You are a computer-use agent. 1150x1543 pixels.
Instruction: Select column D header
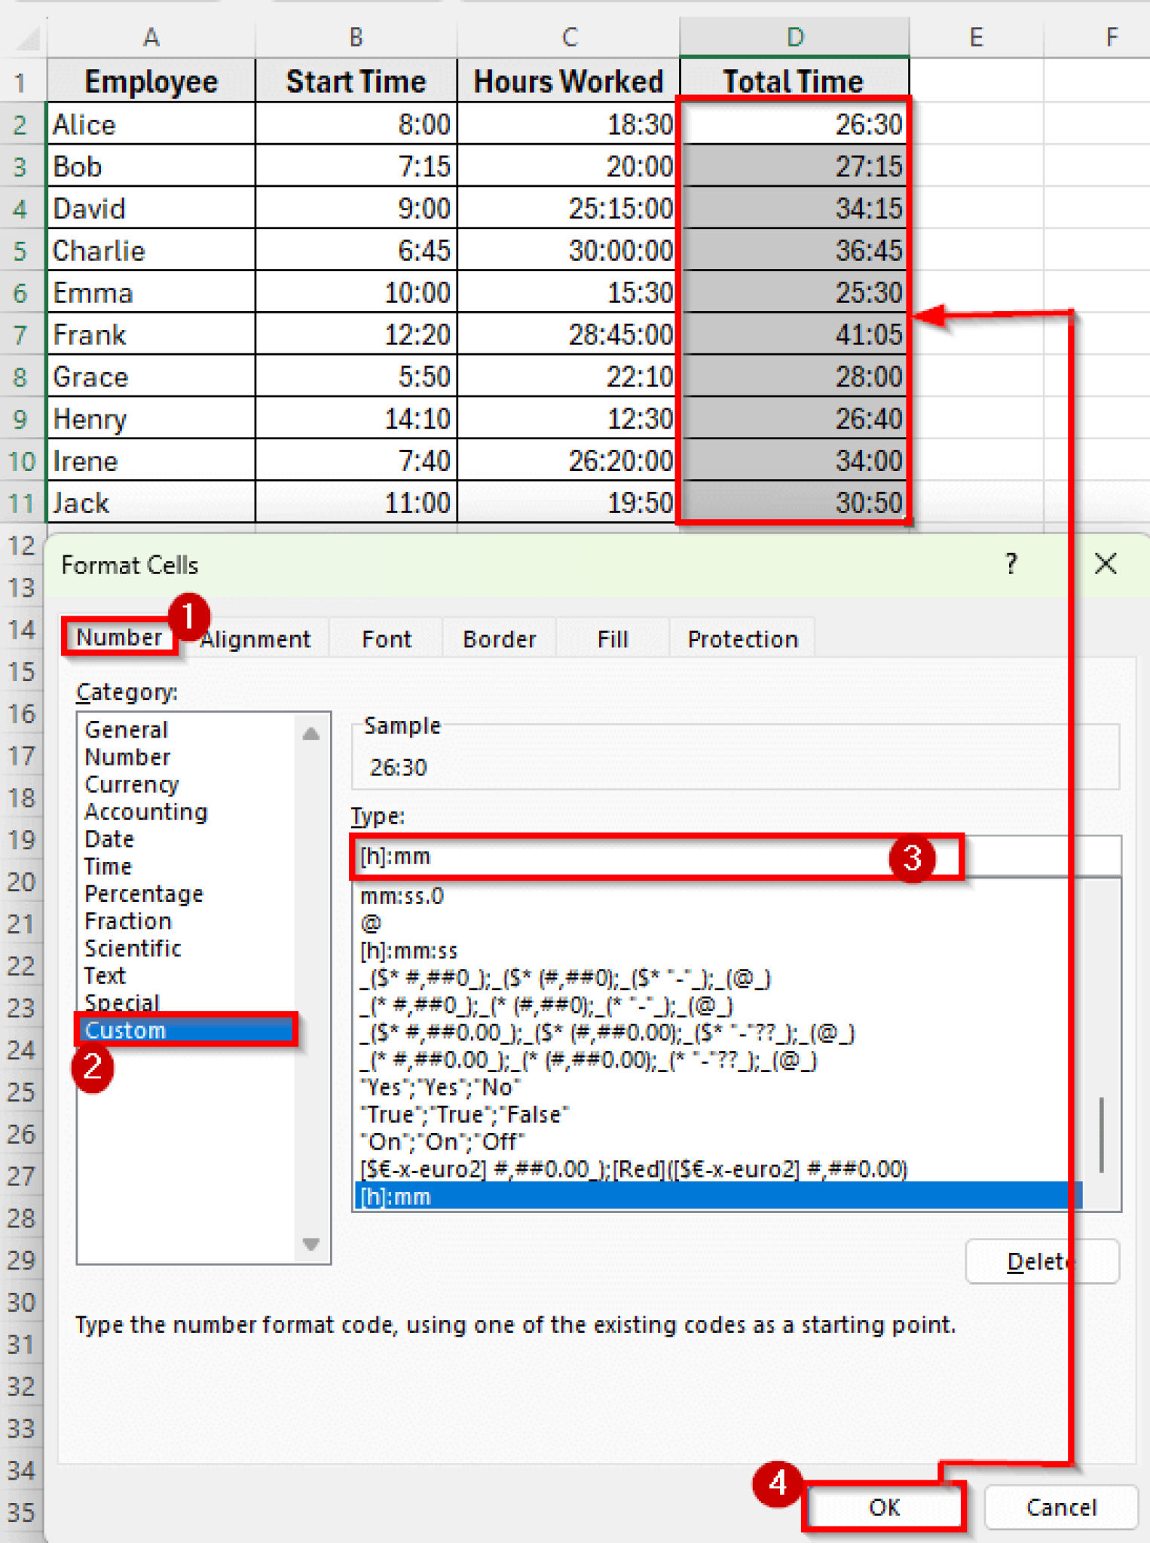click(x=794, y=37)
